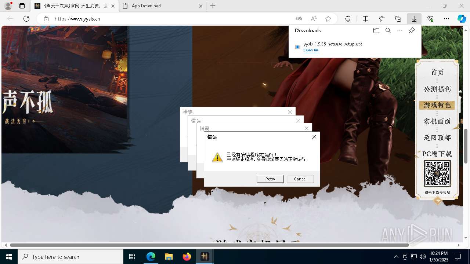Open the volume control tray icon
The width and height of the screenshot is (470, 264).
coord(423,257)
